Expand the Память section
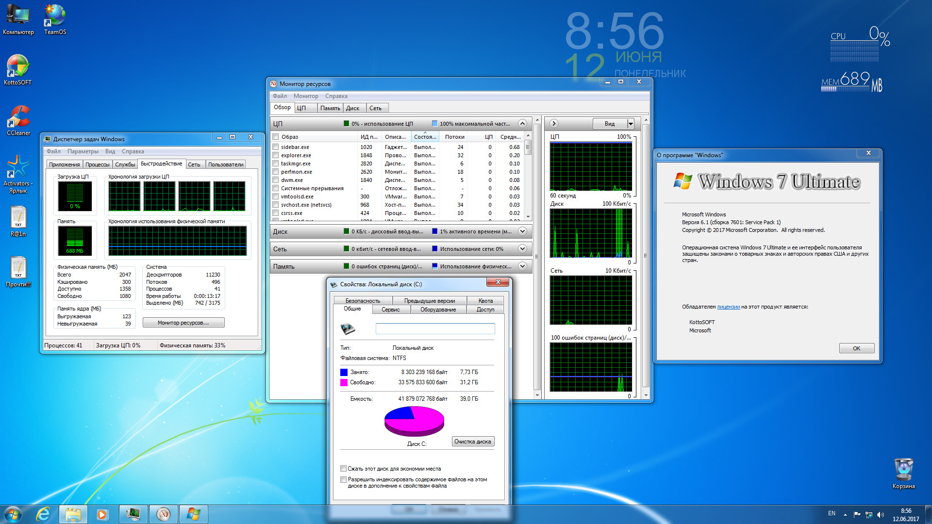 click(x=522, y=266)
